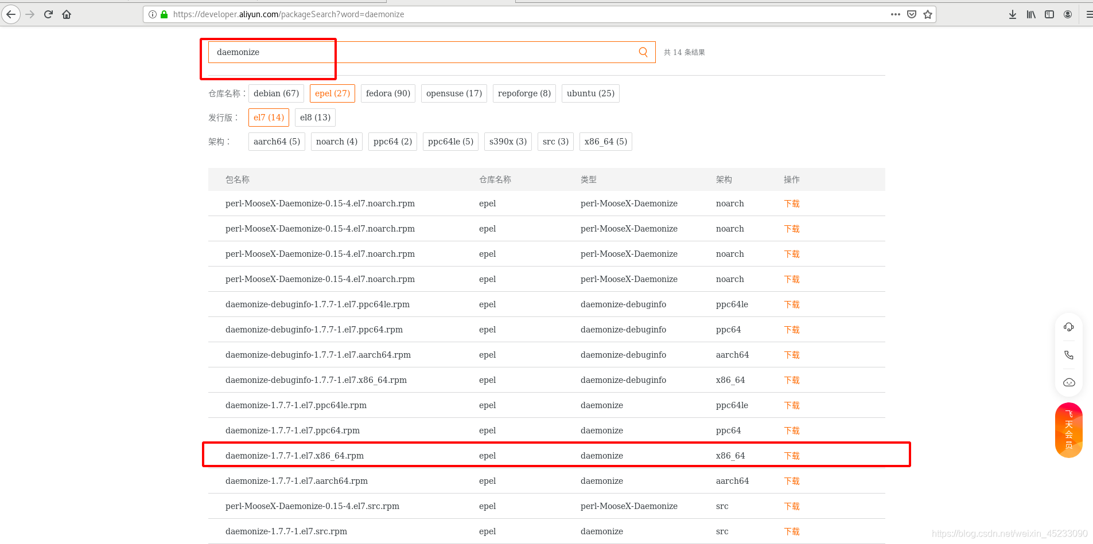
Task: Click the 仓库名称 table column header
Action: click(x=495, y=179)
